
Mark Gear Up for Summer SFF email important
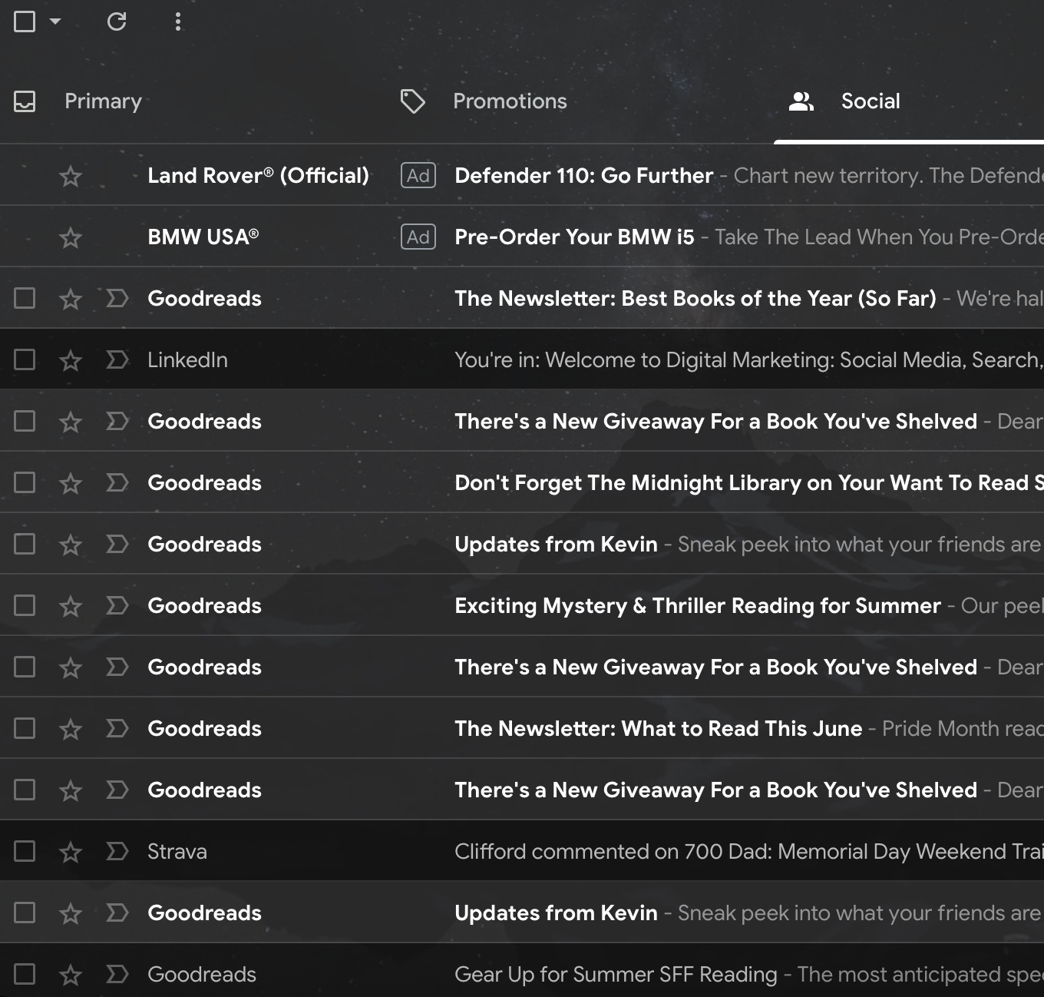click(117, 974)
